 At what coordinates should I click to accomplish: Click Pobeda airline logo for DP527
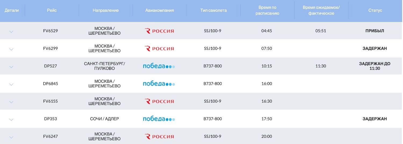coord(159,66)
